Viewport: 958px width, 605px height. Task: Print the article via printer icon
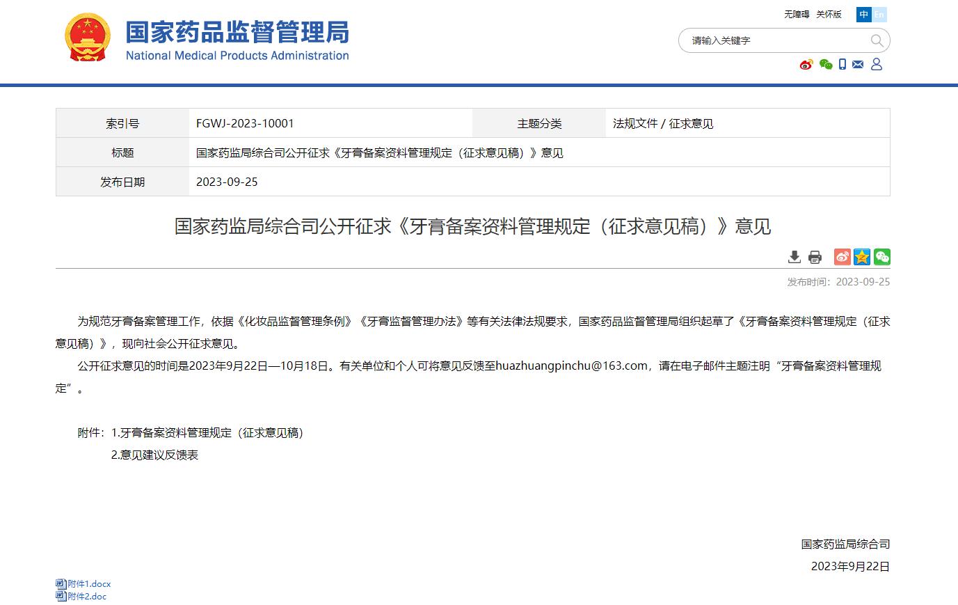(815, 257)
